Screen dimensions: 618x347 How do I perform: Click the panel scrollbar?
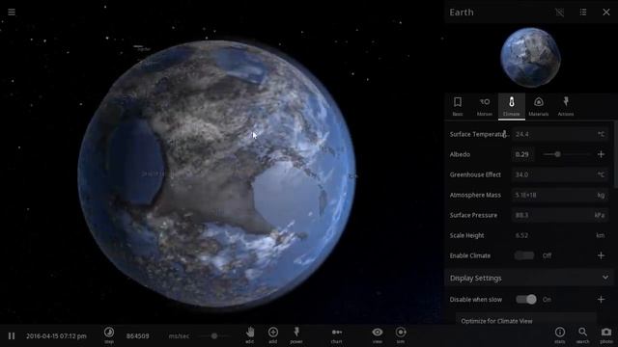616,154
